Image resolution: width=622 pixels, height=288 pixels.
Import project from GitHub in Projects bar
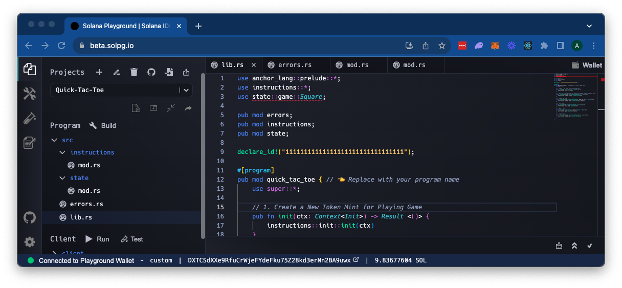coord(151,72)
